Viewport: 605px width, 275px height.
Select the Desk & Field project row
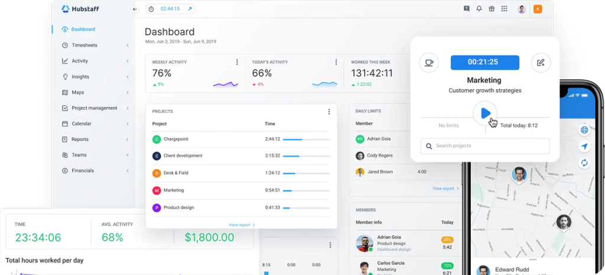pos(241,173)
